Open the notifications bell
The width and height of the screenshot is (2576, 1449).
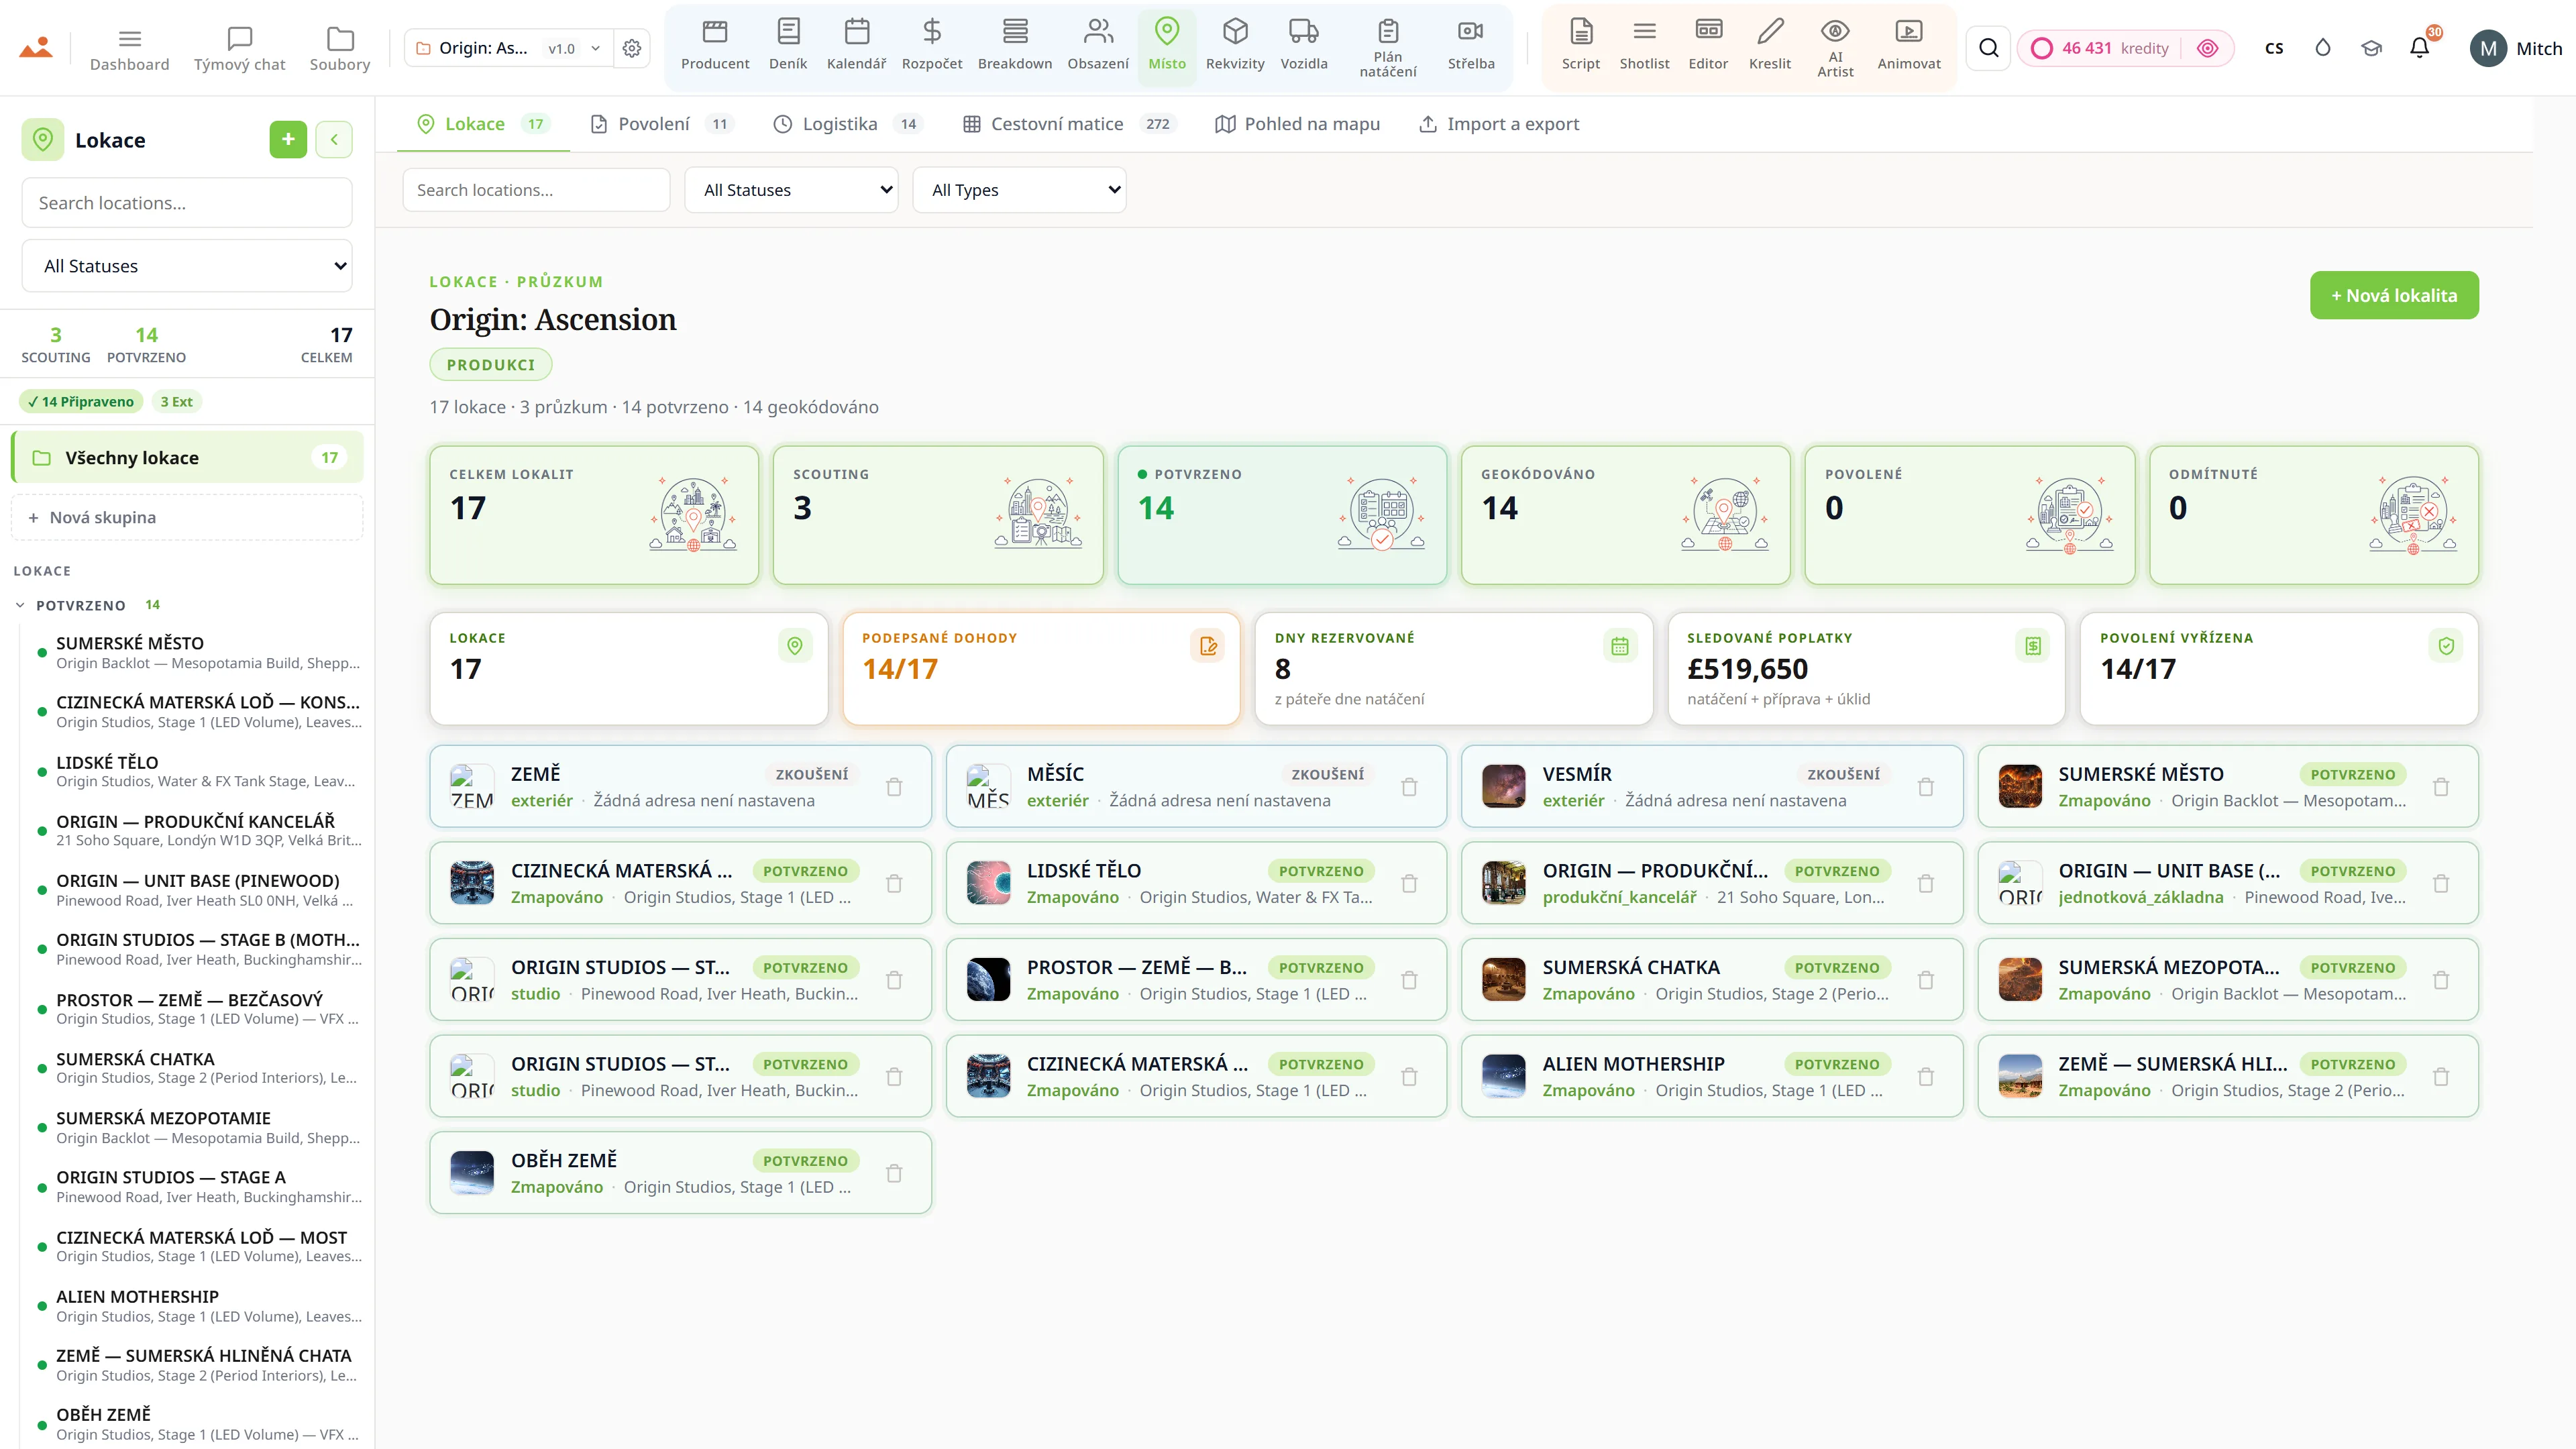(x=2419, y=48)
